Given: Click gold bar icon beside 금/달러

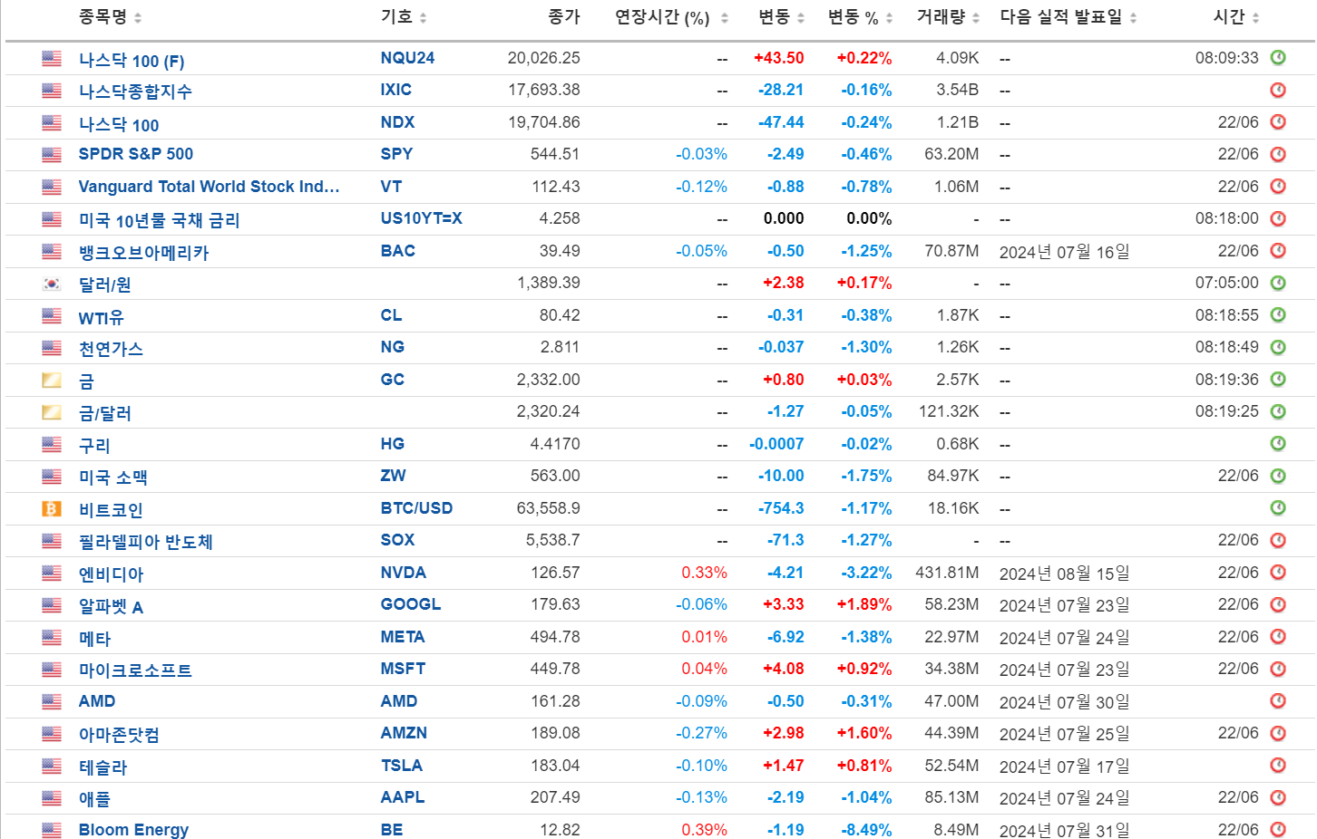Looking at the screenshot, I should (x=52, y=412).
